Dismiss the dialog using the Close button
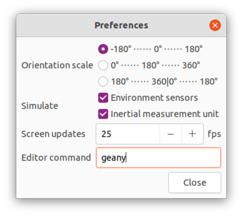 [195, 182]
